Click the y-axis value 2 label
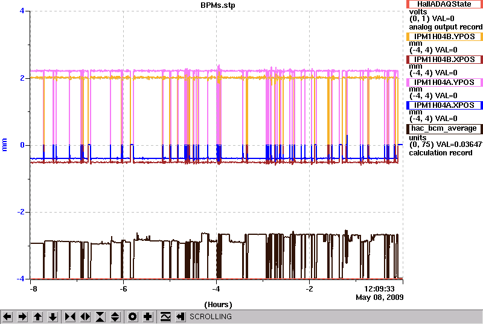 (x=22, y=78)
